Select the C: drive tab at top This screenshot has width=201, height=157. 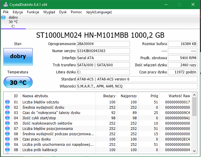point(13,22)
